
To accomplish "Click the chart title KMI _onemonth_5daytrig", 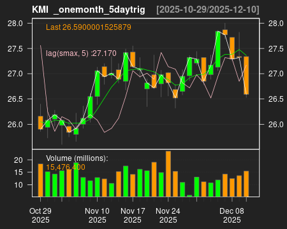I will click(x=89, y=10).
